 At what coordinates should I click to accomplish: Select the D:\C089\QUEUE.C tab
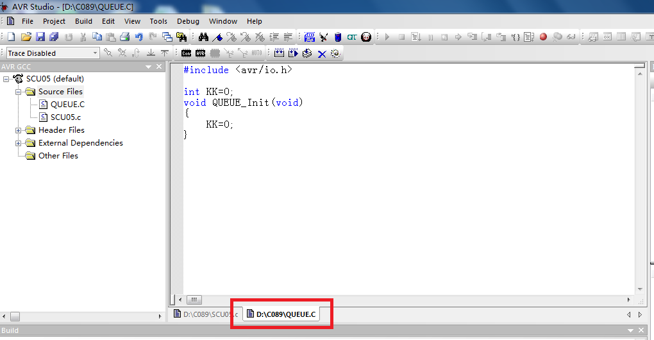pos(281,314)
